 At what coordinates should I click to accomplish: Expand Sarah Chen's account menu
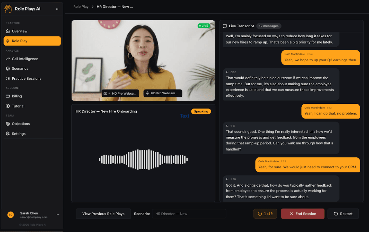click(58, 214)
